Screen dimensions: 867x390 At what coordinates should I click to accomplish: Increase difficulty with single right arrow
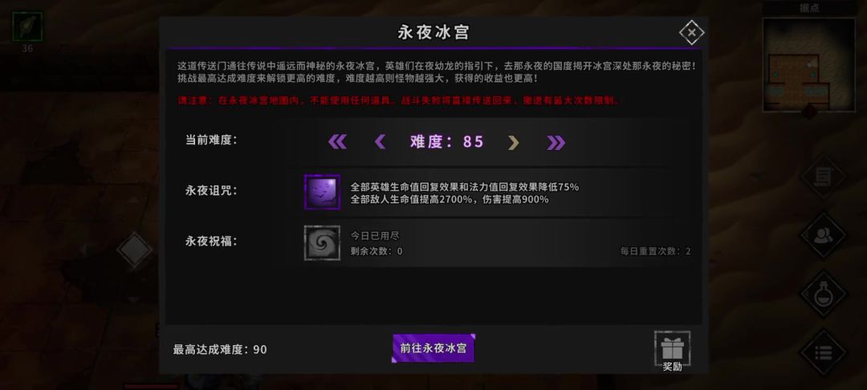click(514, 143)
